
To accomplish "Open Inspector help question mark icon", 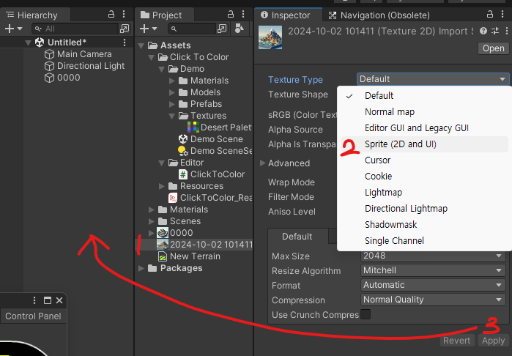I will point(483,31).
